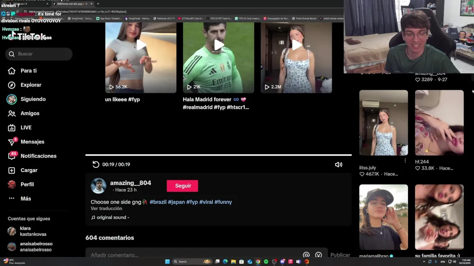The height and width of the screenshot is (266, 474).
Task: Click the 604 comentarios heading
Action: (110, 238)
